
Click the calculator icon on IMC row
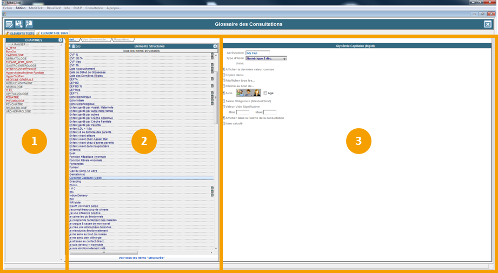[x=212, y=192]
